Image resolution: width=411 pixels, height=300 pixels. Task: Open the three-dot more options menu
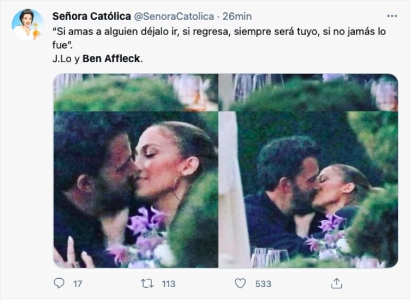[x=392, y=16]
